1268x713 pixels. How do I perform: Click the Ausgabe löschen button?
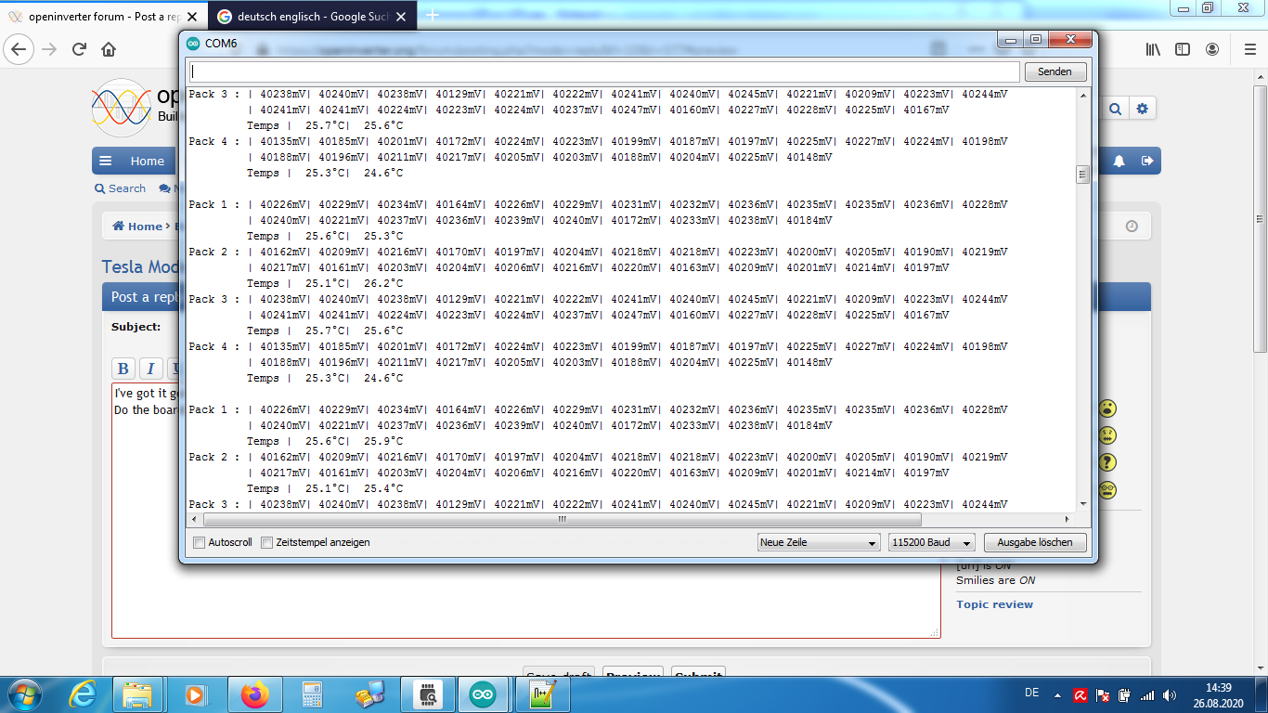(1034, 542)
